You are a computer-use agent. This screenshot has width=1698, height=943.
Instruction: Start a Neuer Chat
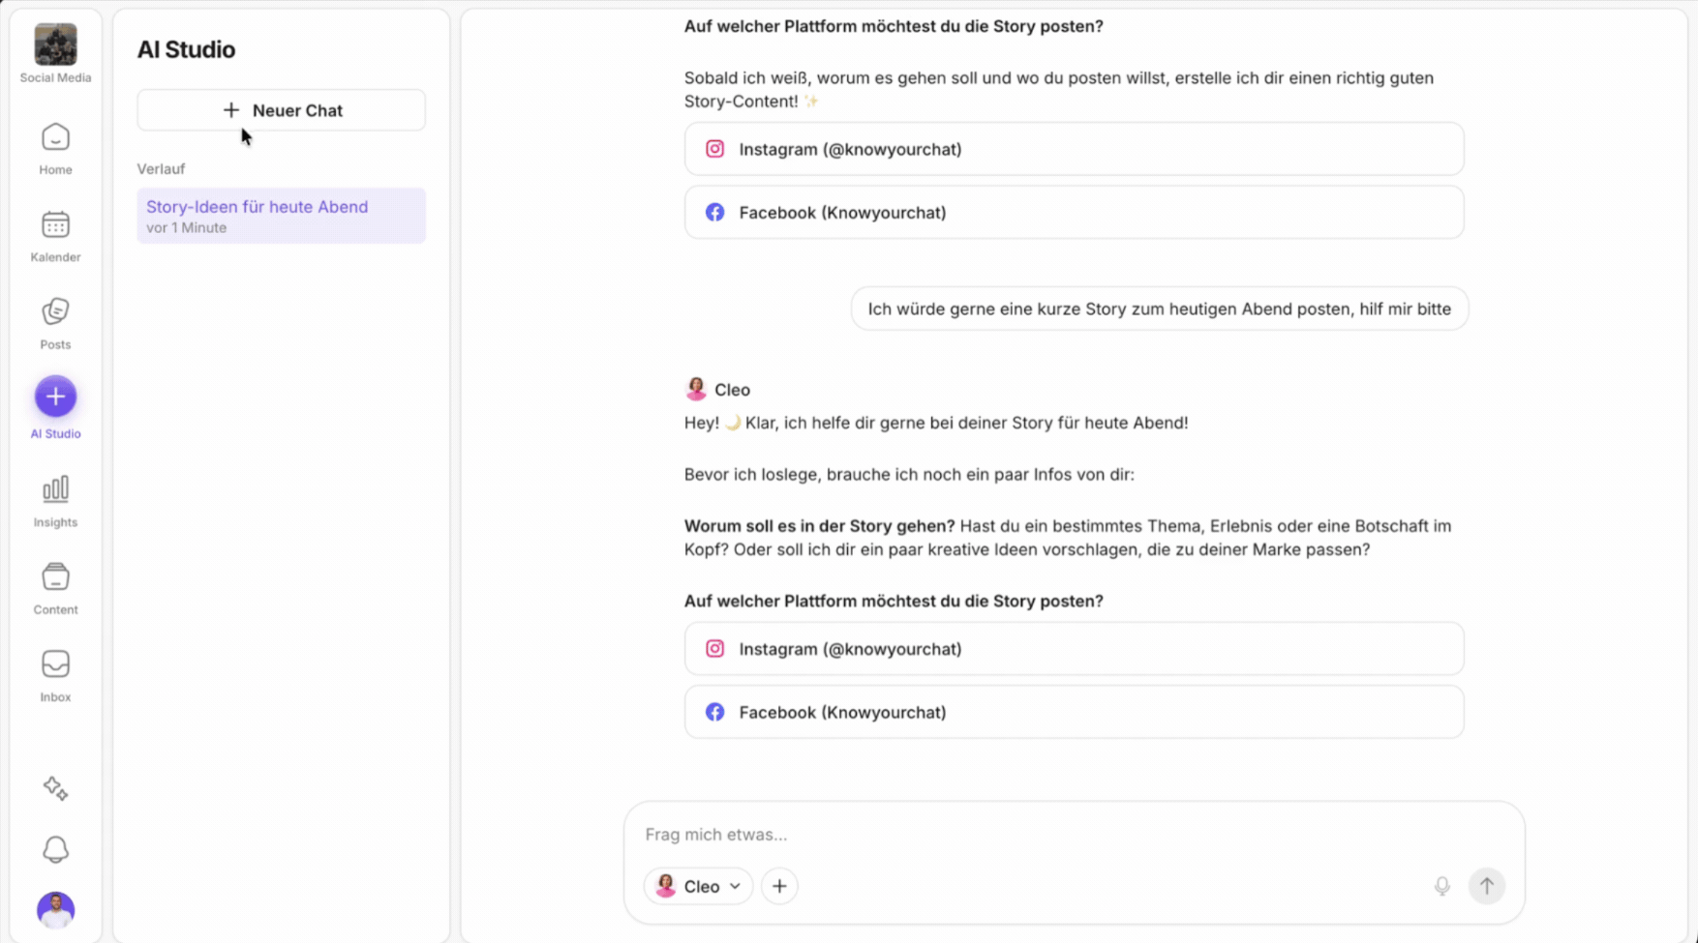point(281,110)
